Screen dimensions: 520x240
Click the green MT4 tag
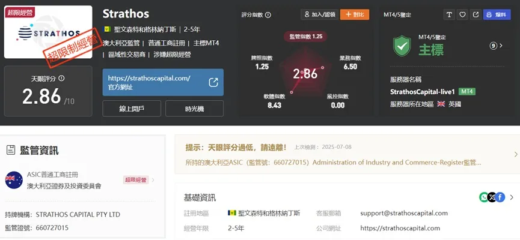467,92
